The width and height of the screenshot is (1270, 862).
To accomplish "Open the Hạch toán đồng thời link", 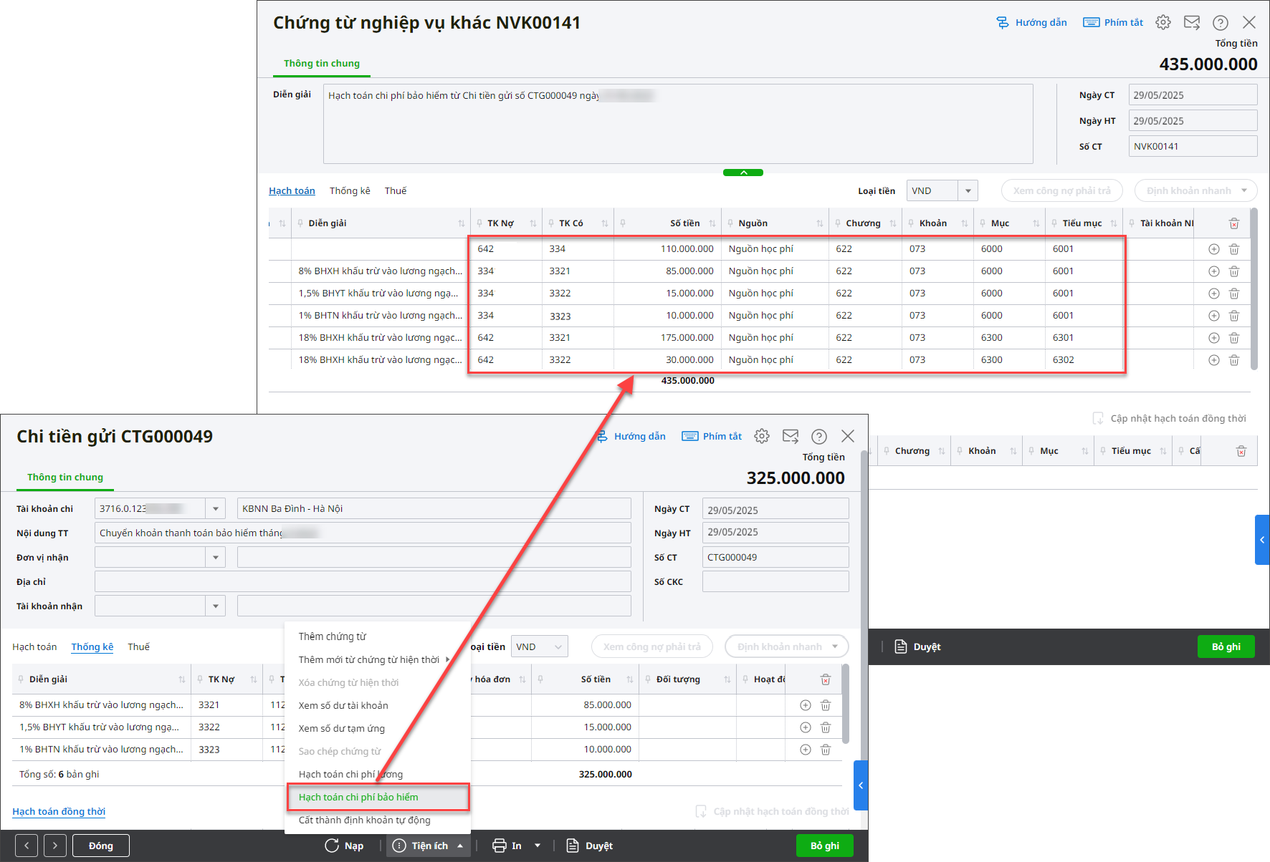I will [59, 811].
